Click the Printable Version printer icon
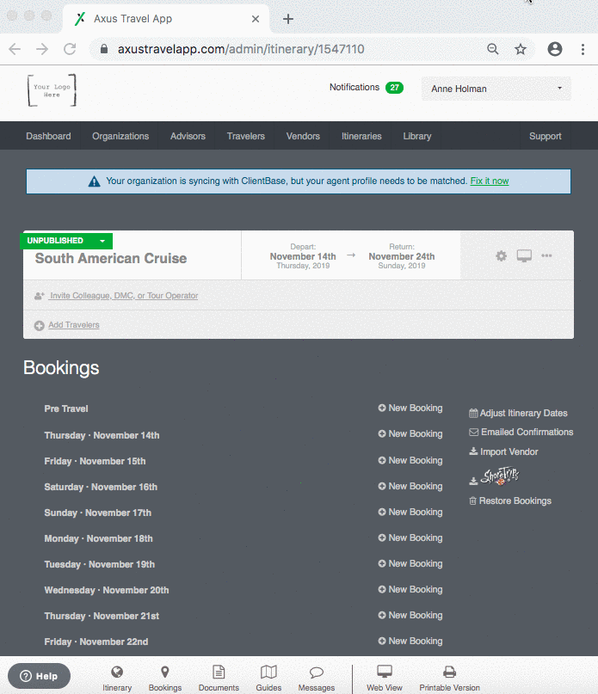The width and height of the screenshot is (598, 694). point(449,672)
